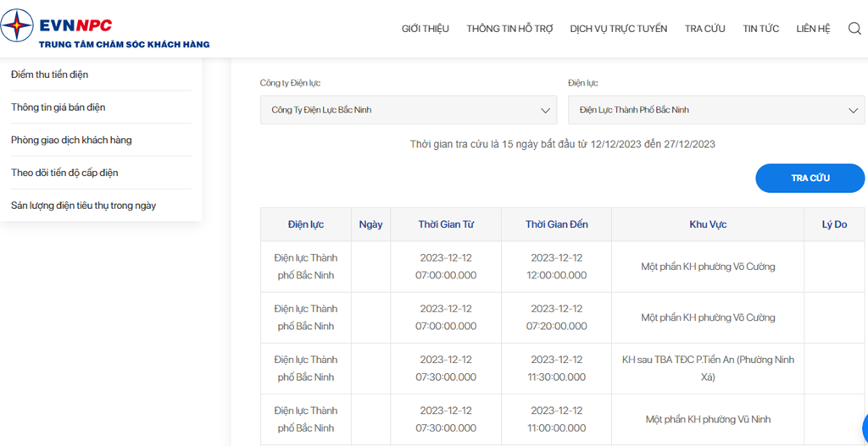Image resolution: width=868 pixels, height=446 pixels.
Task: Open Sản lượng điện tiêu thụ trong ngày
Action: pos(84,206)
